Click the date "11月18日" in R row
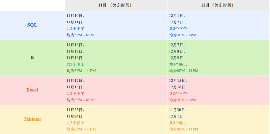This screenshot has height=134, width=270. 74,58
